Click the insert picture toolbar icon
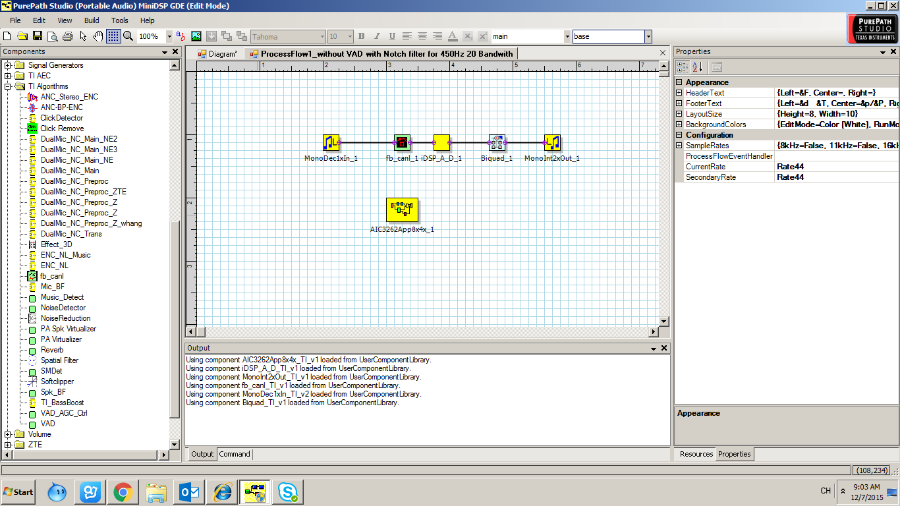 [x=196, y=36]
